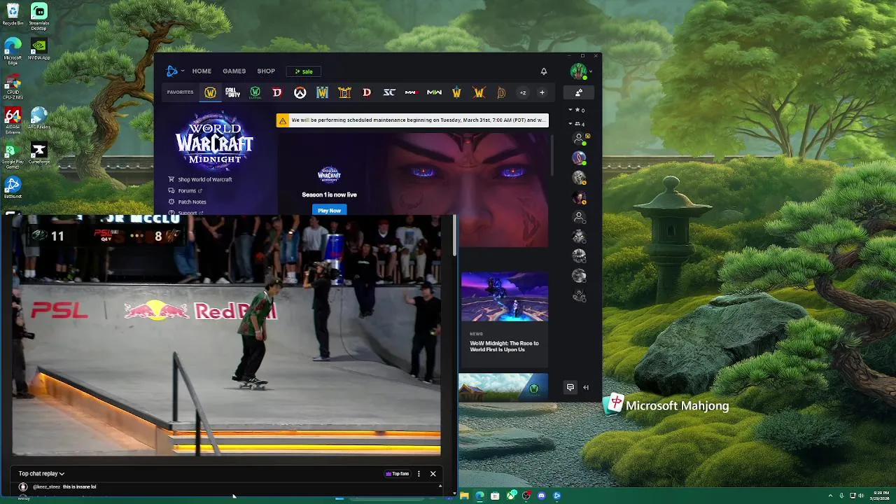This screenshot has height=504, width=896.
Task: Open Call of Duty from the favorites bar
Action: pos(232,92)
